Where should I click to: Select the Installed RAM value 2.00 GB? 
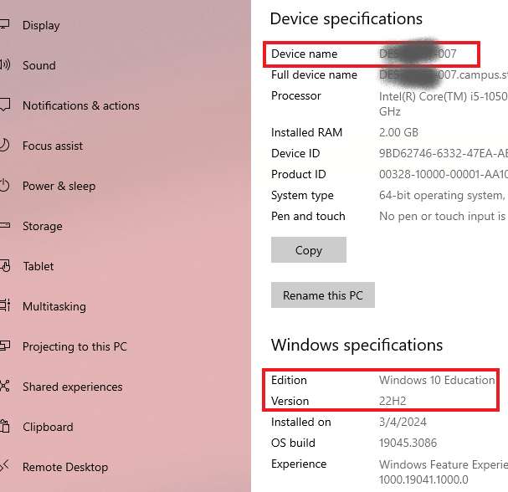pos(399,132)
